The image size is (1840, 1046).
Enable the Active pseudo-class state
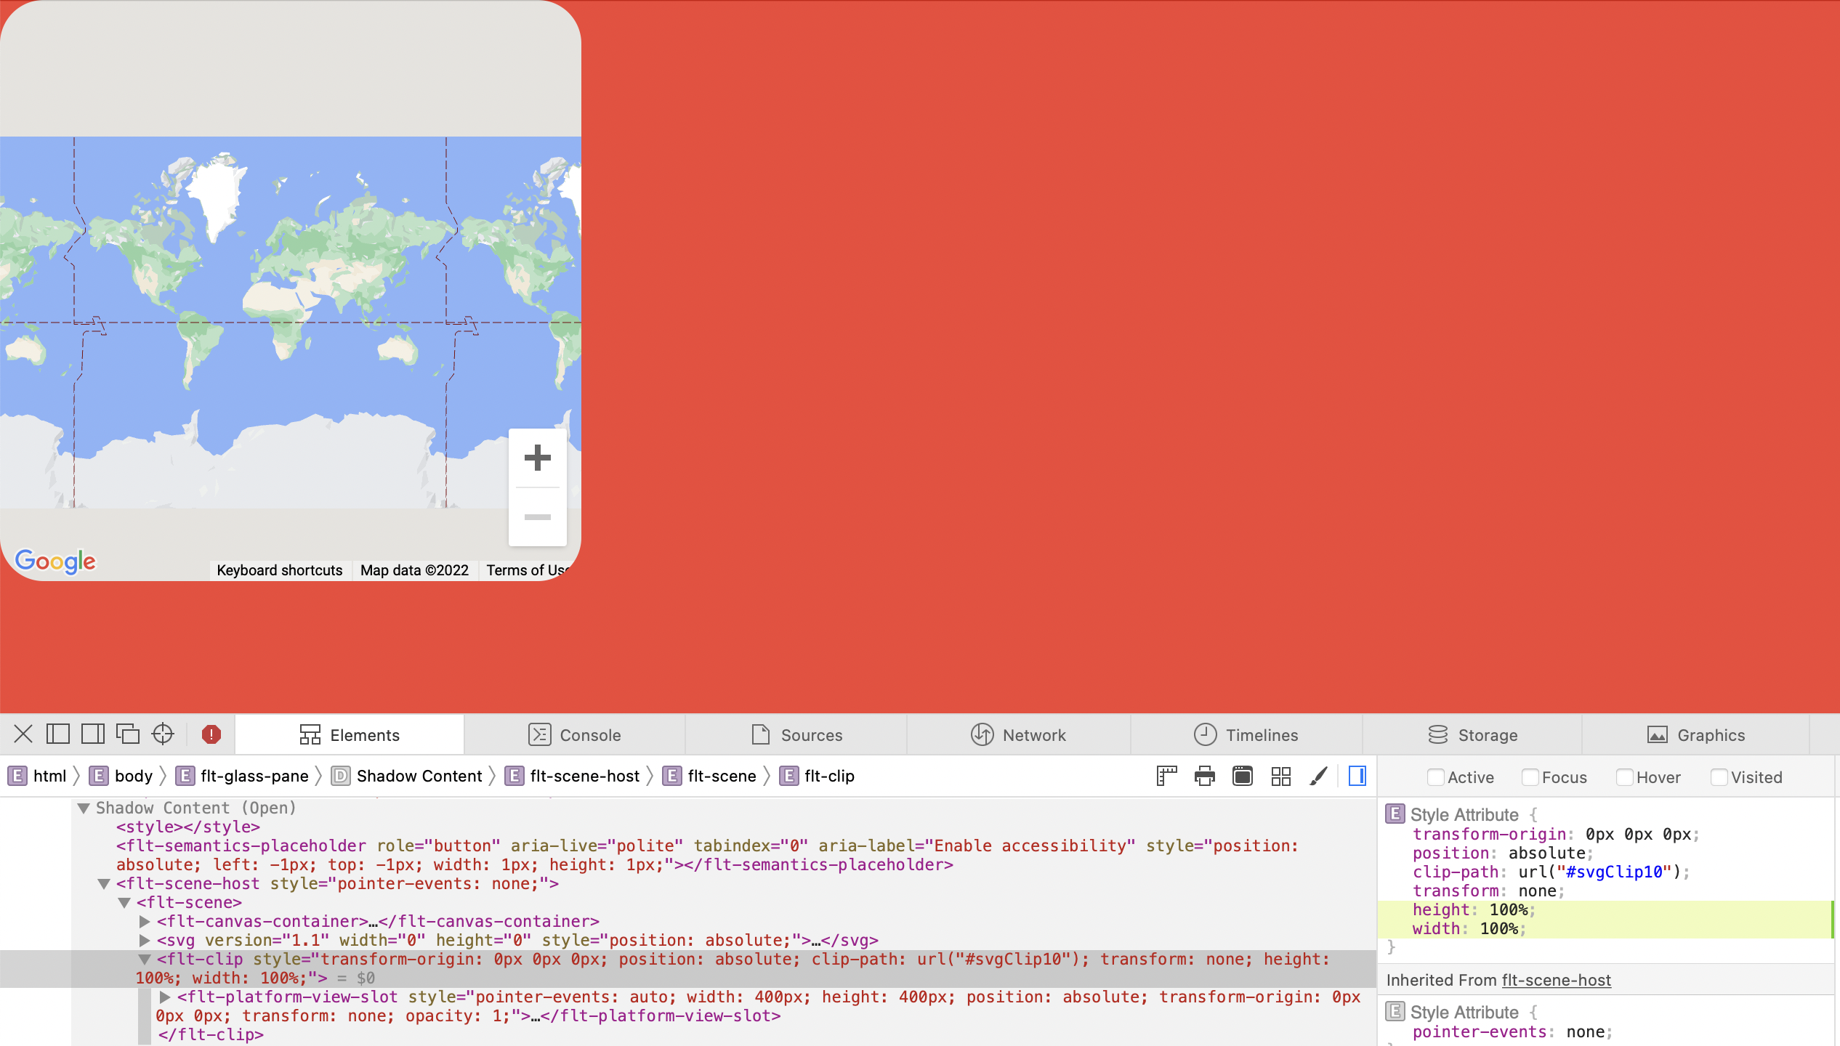click(1435, 777)
